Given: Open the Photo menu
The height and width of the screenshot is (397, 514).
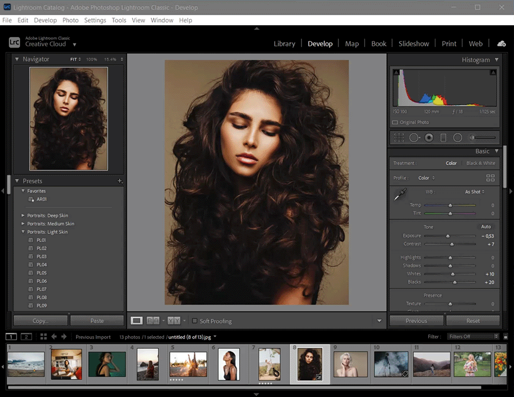Looking at the screenshot, I should pos(71,20).
